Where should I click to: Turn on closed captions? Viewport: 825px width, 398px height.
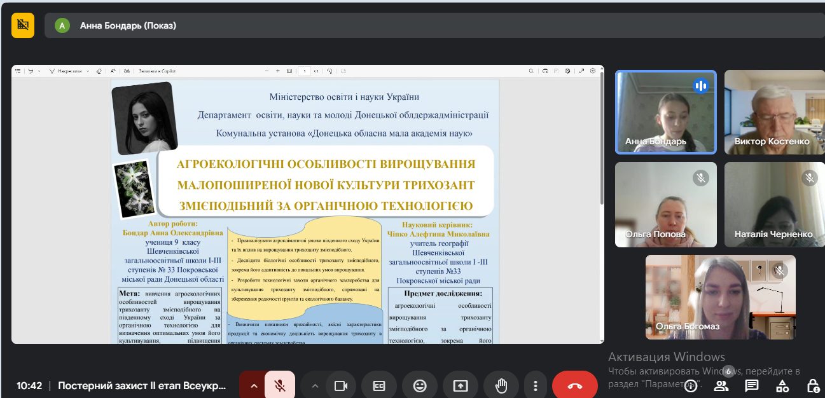(x=379, y=385)
